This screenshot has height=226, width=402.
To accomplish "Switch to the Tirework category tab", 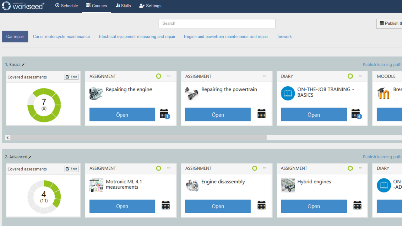I will pyautogui.click(x=284, y=36).
